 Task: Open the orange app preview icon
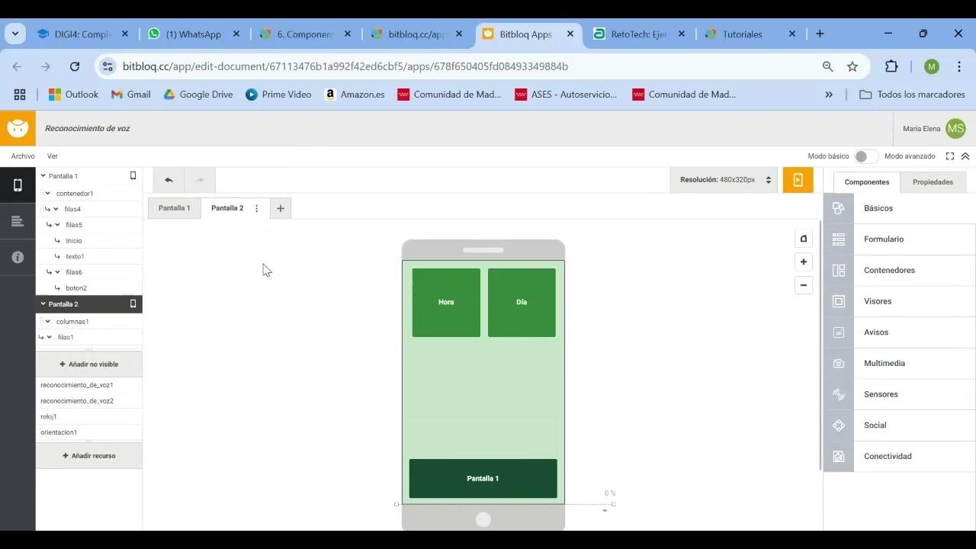point(798,180)
